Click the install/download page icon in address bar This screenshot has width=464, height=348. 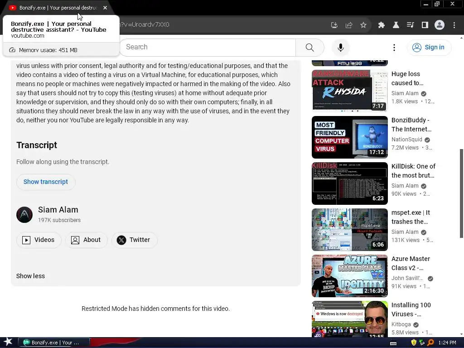pos(334,25)
